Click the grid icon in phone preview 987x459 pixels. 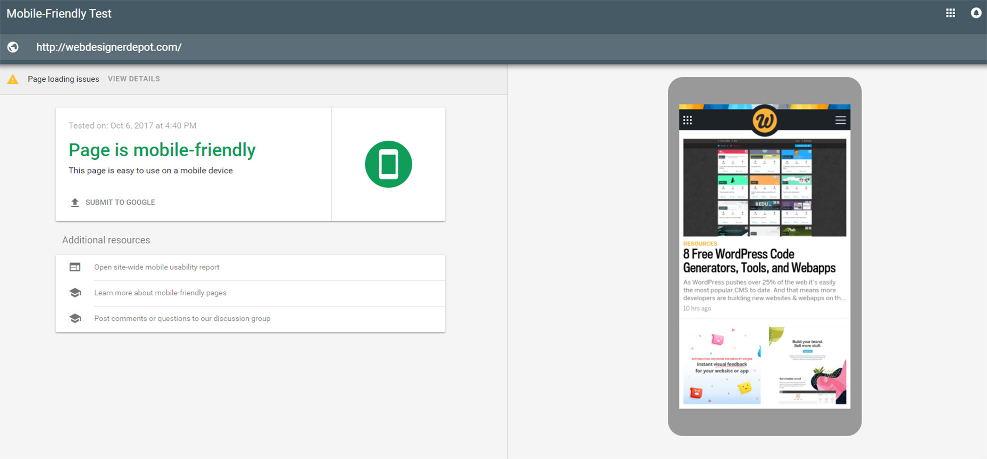tap(688, 121)
